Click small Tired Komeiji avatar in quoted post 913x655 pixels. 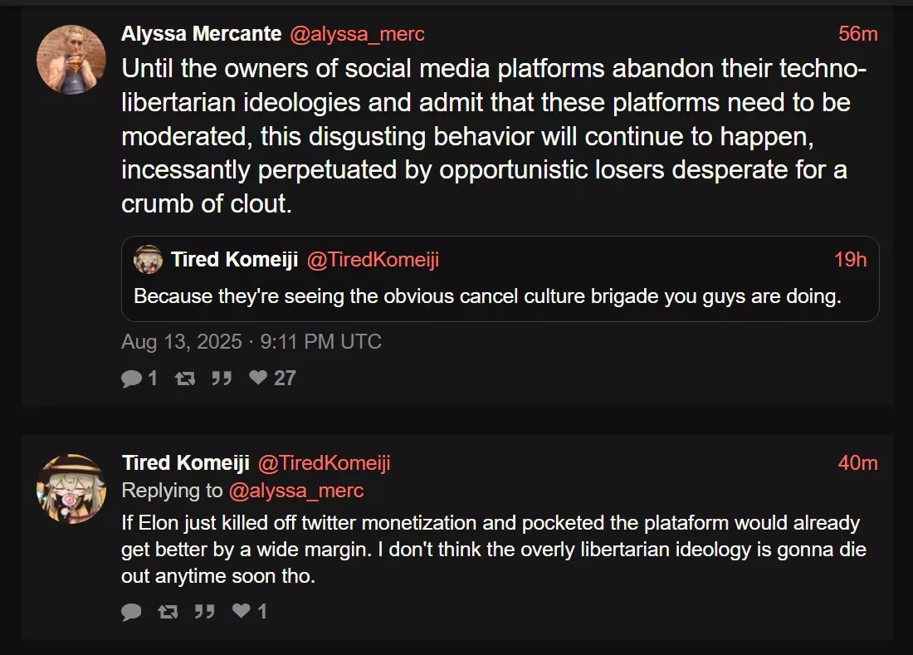(x=149, y=260)
